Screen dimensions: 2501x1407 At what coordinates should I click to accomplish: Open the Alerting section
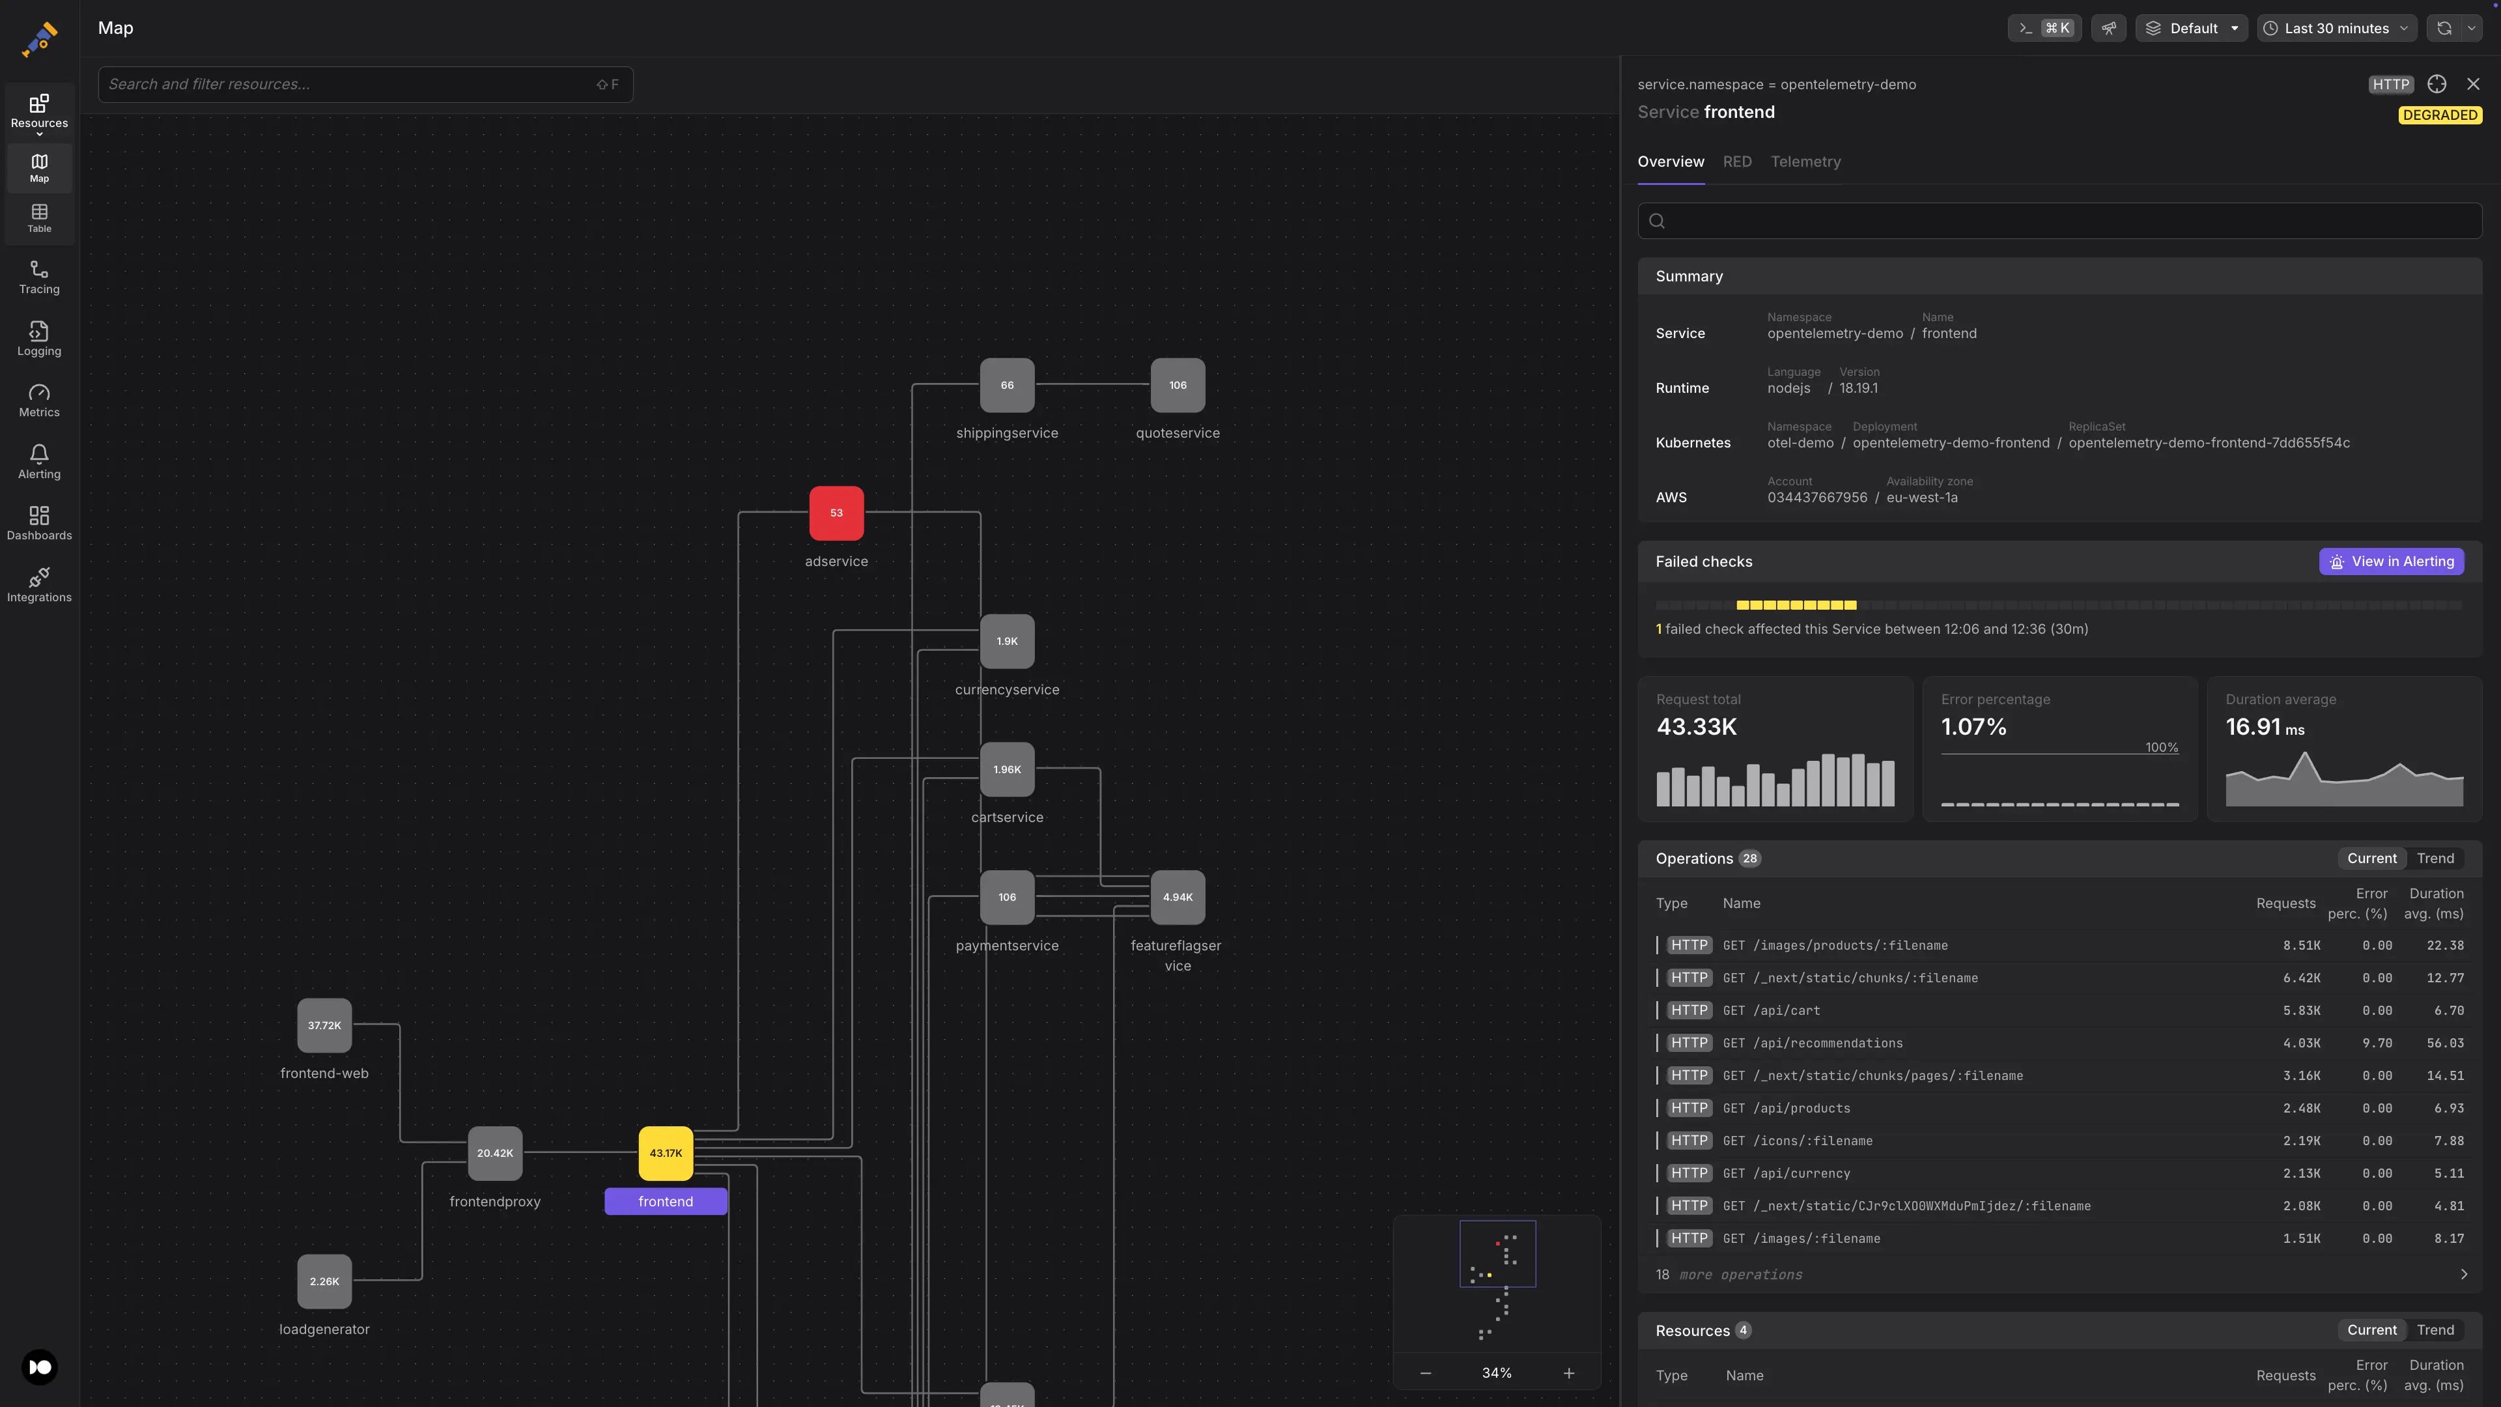[x=39, y=461]
